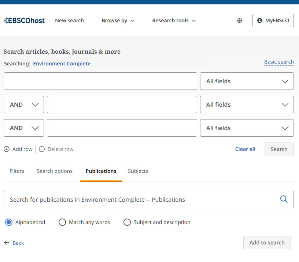The width and height of the screenshot is (299, 262).
Task: Open the MyEBSCO account button
Action: 273,20
